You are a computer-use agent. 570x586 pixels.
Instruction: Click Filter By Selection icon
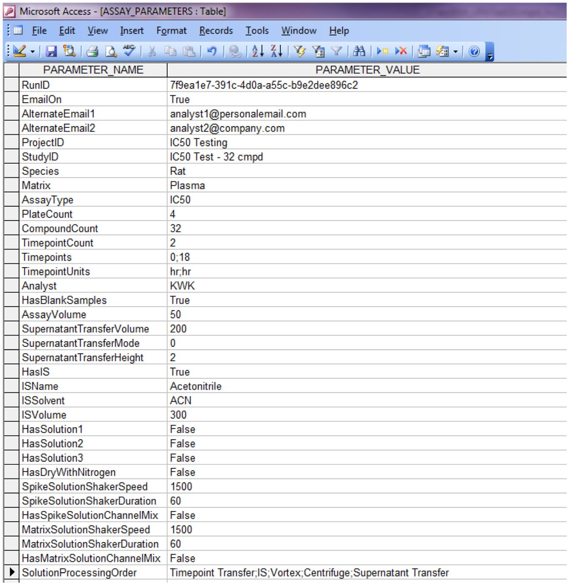click(x=299, y=51)
